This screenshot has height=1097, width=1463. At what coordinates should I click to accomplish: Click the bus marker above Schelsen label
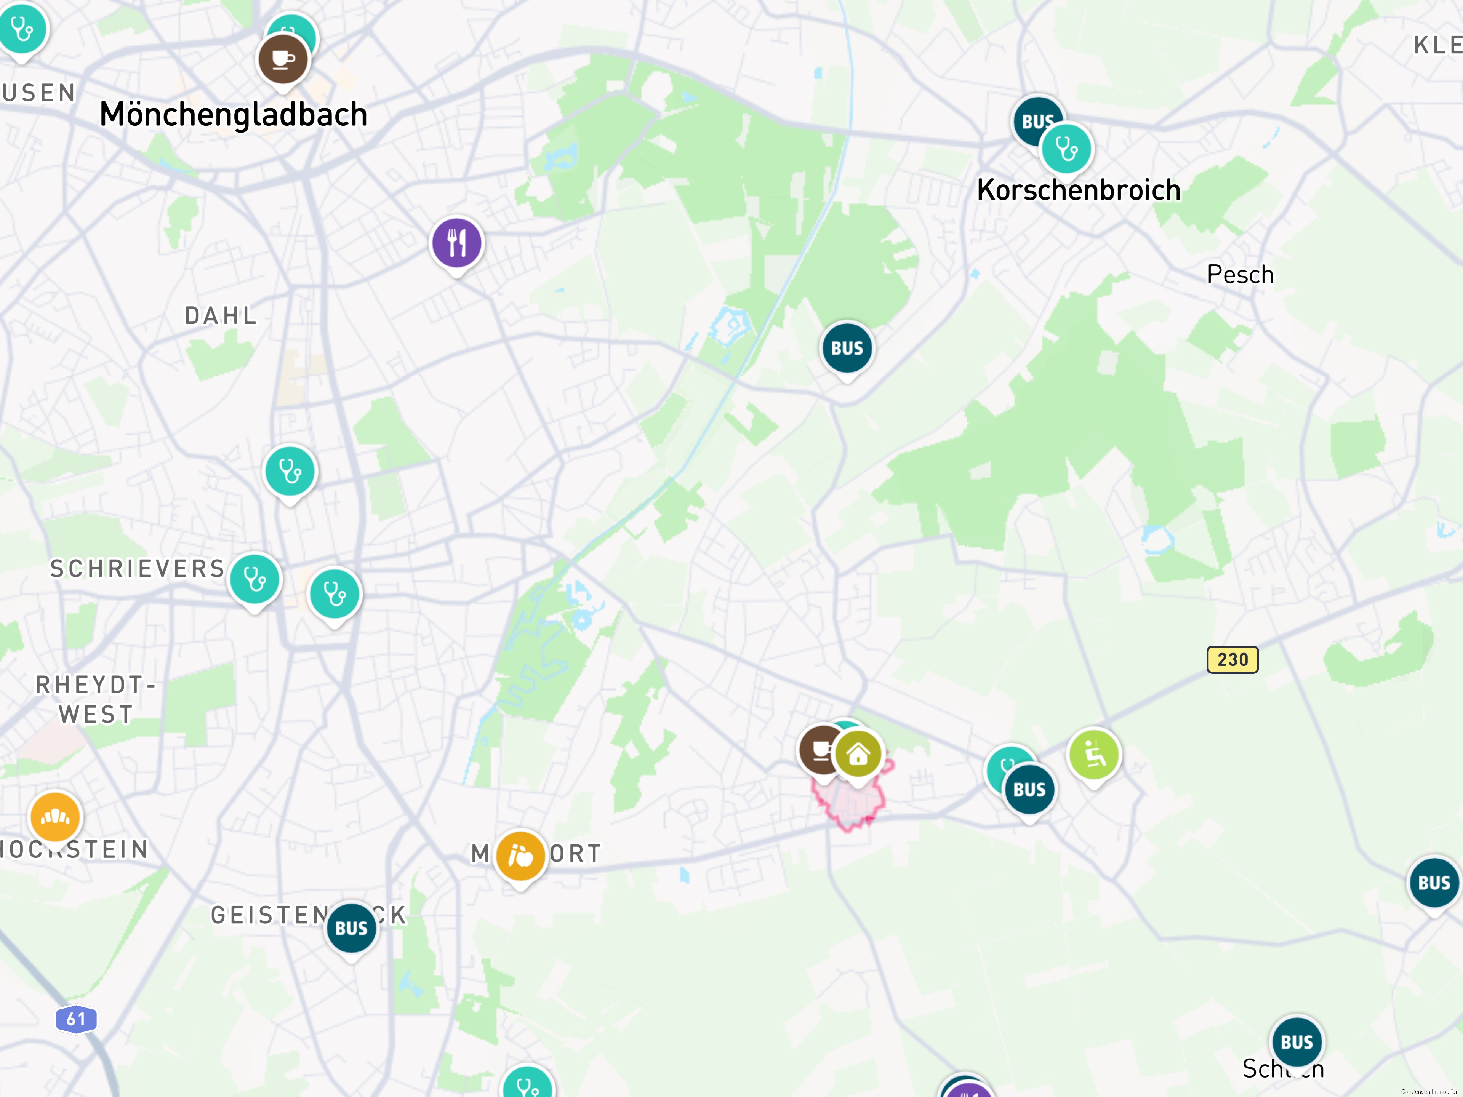(x=1297, y=1042)
